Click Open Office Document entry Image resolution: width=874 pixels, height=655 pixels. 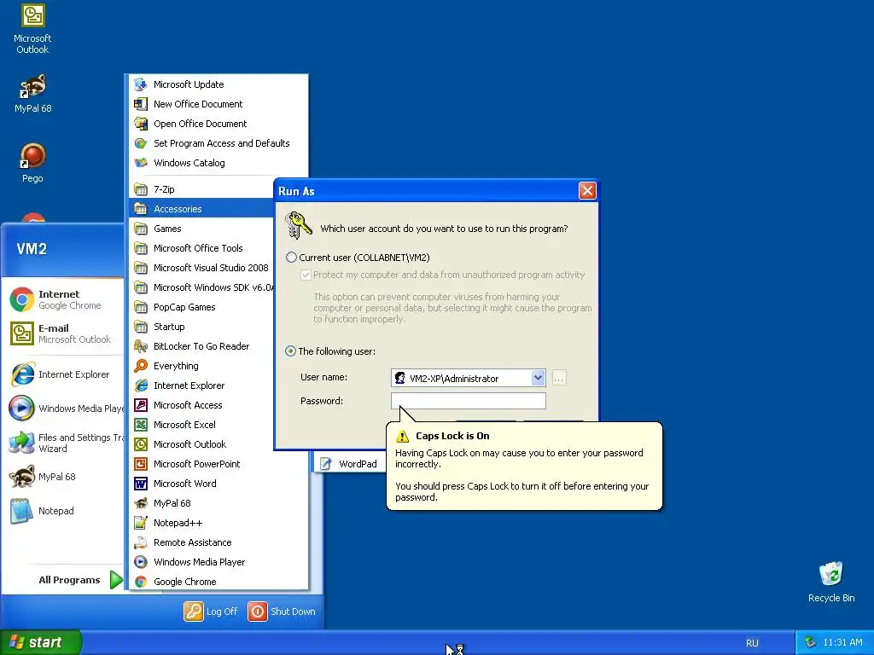[x=218, y=124]
